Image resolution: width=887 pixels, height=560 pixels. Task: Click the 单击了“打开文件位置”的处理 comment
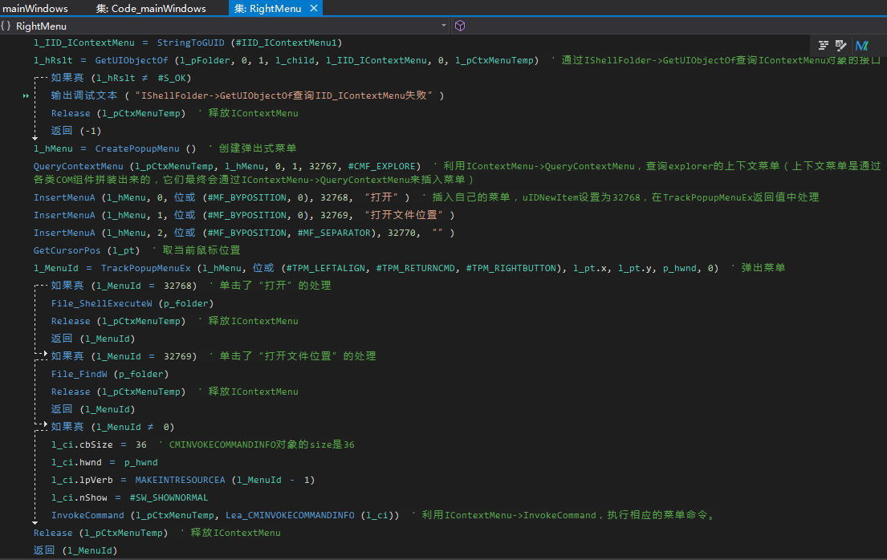(298, 356)
